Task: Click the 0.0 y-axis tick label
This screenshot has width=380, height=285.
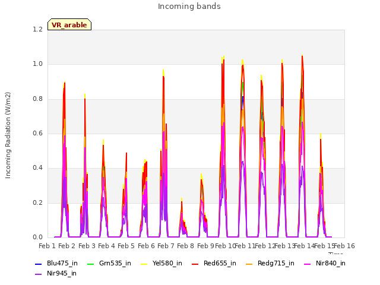Action: pyautogui.click(x=37, y=237)
